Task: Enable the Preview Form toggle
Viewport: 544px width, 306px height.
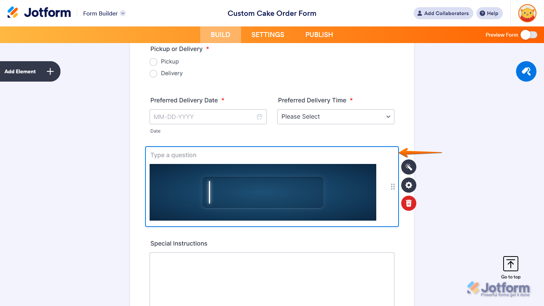Action: pos(529,34)
